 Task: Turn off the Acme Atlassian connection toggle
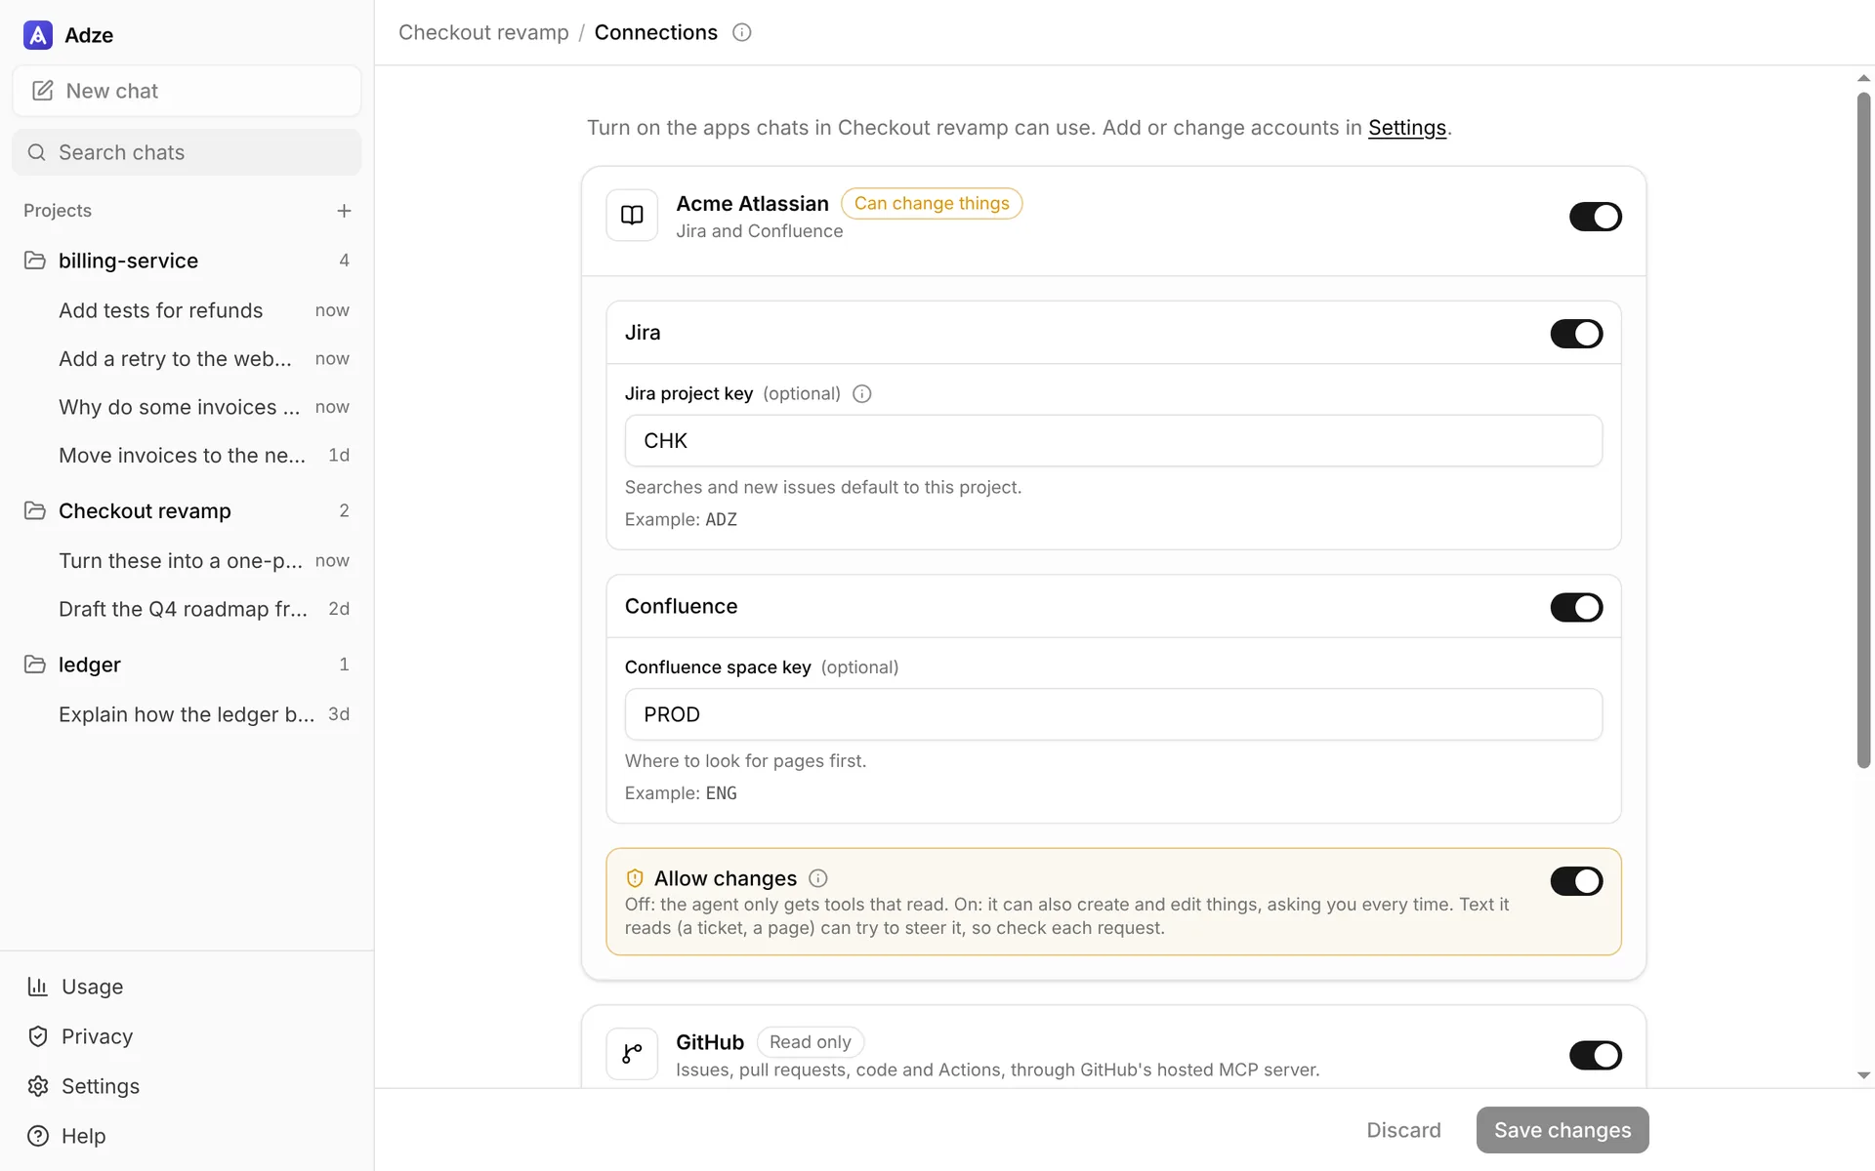click(x=1595, y=217)
